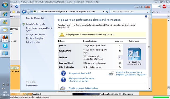This screenshot has height=99, width=170.
Task: Open Güç ayarlarını düzenle link
Action: [36, 35]
